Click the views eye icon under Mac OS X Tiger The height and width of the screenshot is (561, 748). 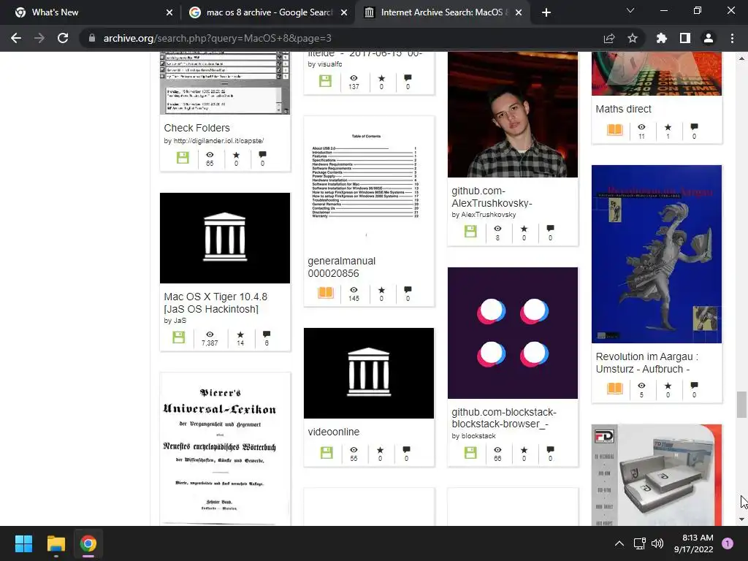coord(210,334)
